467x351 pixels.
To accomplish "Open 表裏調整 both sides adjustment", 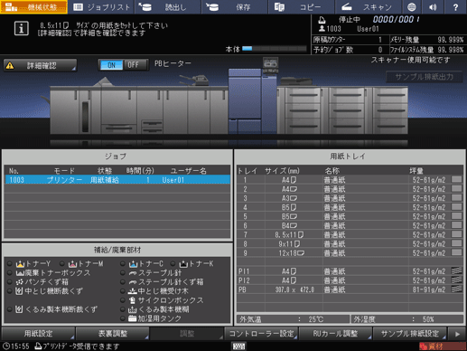I will point(113,334).
